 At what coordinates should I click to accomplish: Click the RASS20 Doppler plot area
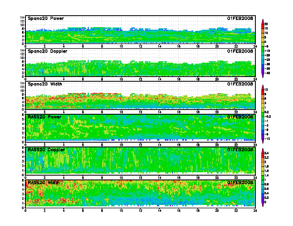click(140, 161)
